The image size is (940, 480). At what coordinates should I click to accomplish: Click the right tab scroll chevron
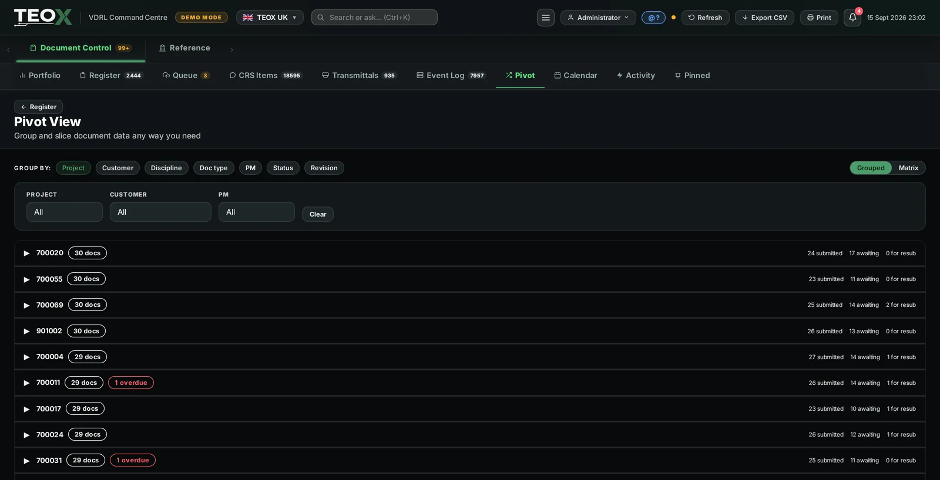tap(231, 50)
